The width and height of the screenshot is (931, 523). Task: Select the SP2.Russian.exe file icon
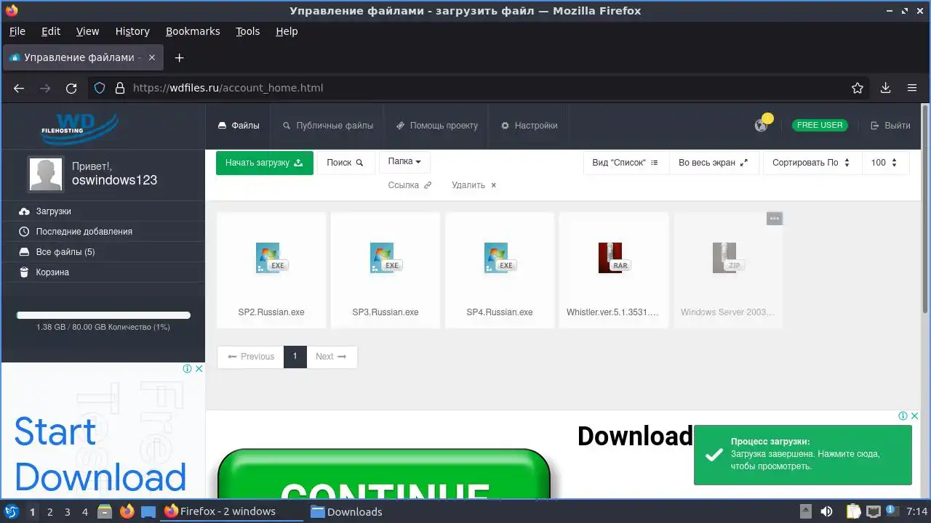[x=271, y=258]
